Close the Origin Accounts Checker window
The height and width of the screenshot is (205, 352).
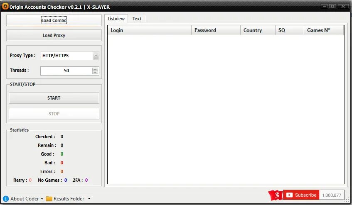(x=343, y=6)
